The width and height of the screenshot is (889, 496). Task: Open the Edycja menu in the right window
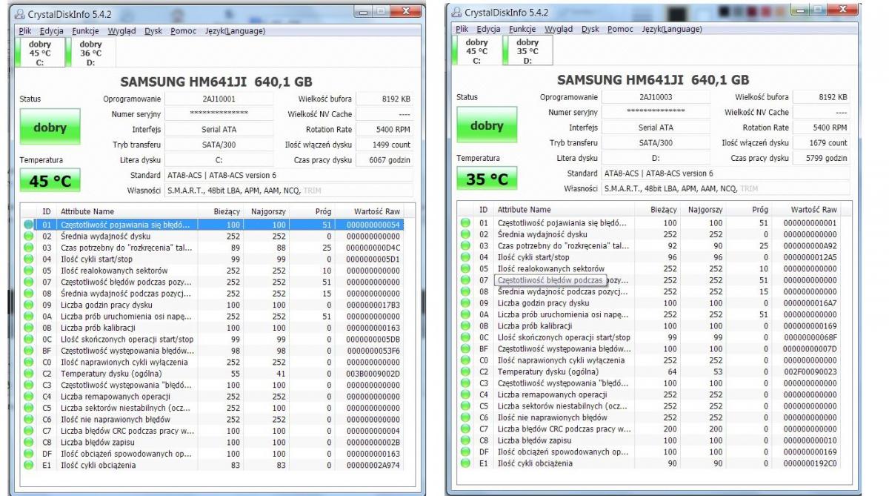click(489, 30)
